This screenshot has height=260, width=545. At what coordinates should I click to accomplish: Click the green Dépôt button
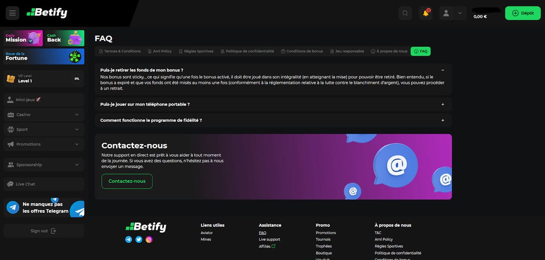[x=523, y=13]
